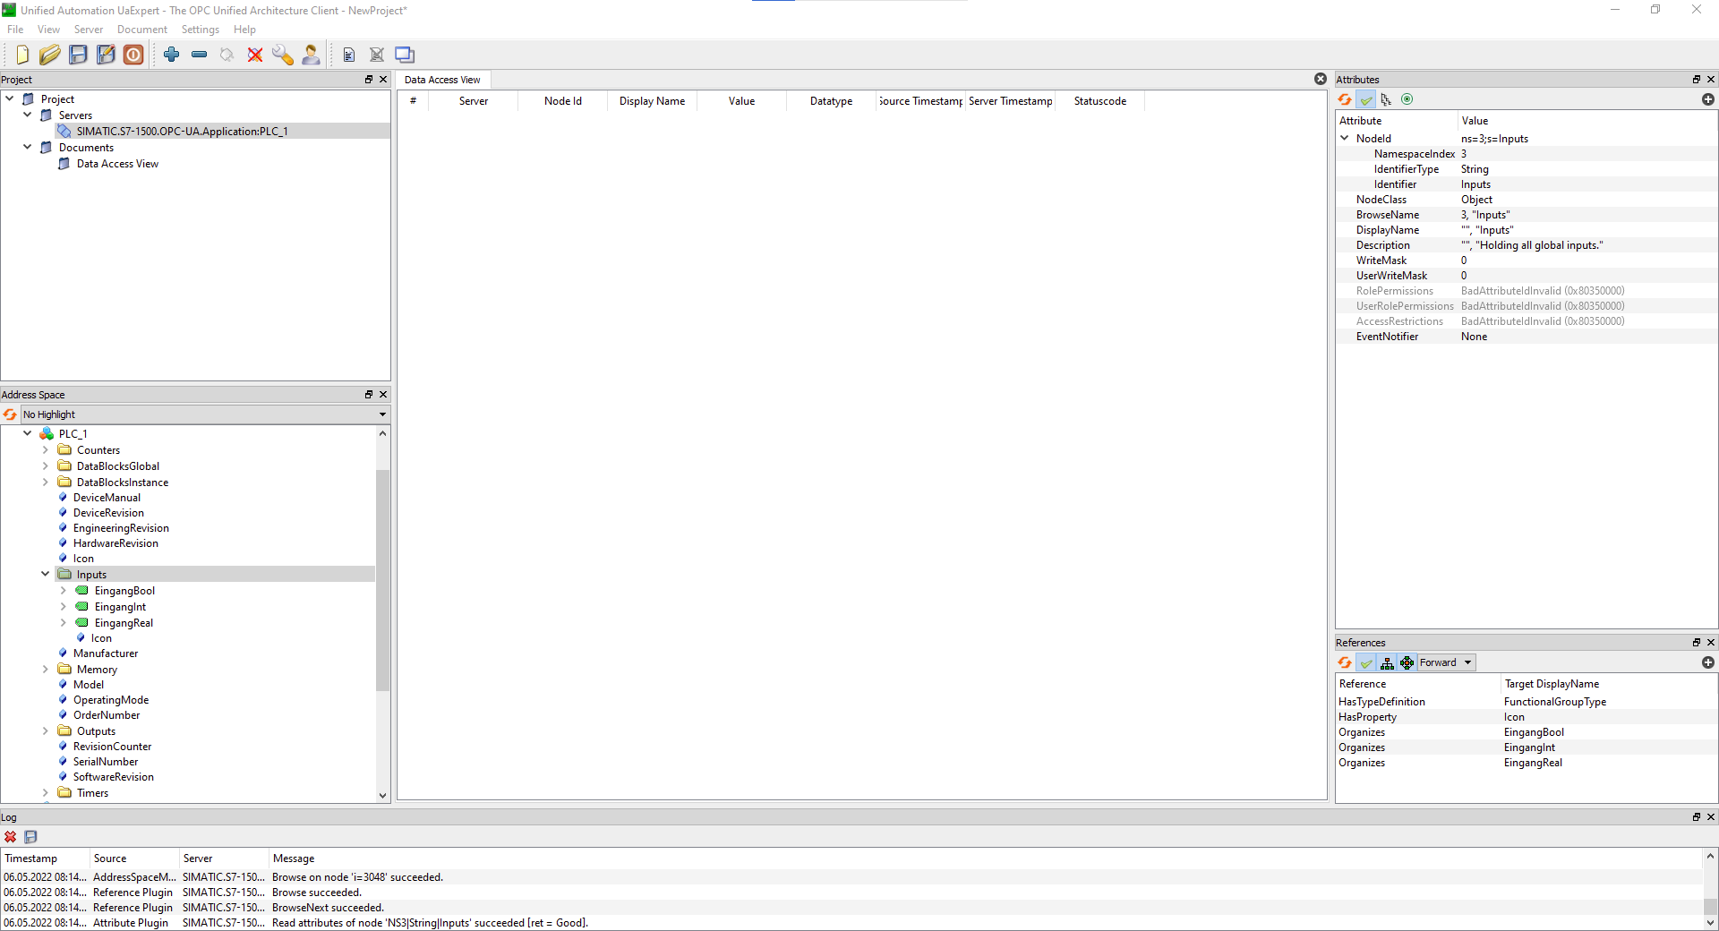Select the Outputs folder in Address Space
This screenshot has width=1719, height=931.
point(96,730)
